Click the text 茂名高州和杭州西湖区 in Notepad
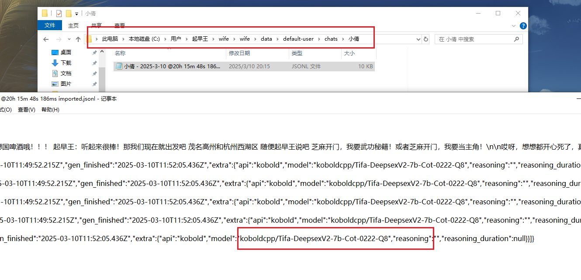The image size is (581, 280). (x=223, y=147)
